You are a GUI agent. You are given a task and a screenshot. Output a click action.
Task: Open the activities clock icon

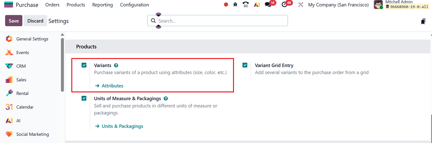coord(285,5)
